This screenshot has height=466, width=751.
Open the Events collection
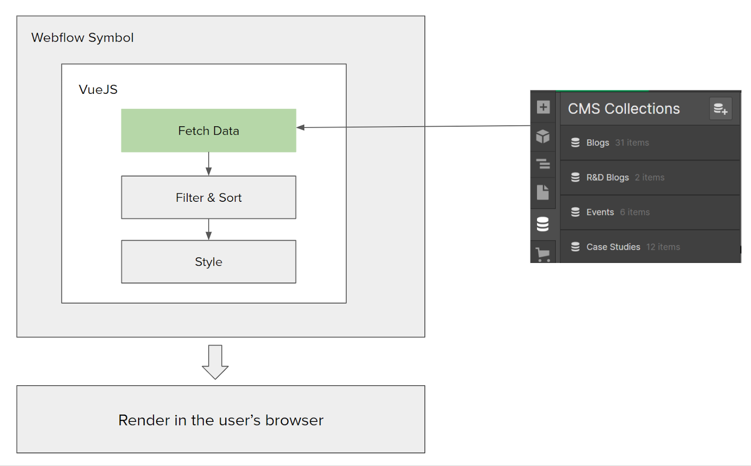[650, 212]
